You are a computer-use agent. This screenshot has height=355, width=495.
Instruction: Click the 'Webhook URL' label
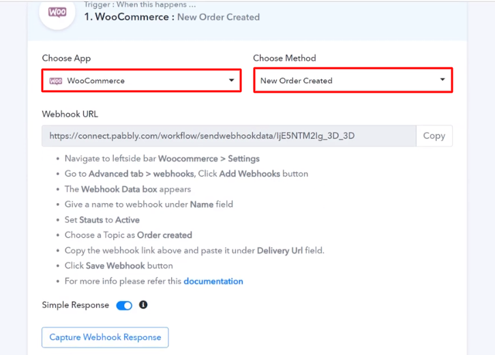coord(70,114)
